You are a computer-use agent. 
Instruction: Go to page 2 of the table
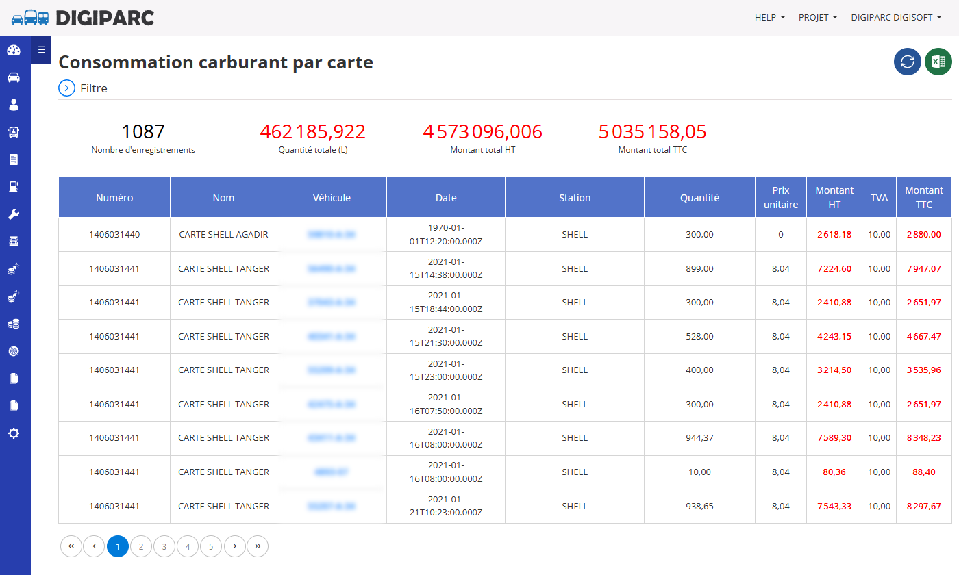pyautogui.click(x=141, y=546)
